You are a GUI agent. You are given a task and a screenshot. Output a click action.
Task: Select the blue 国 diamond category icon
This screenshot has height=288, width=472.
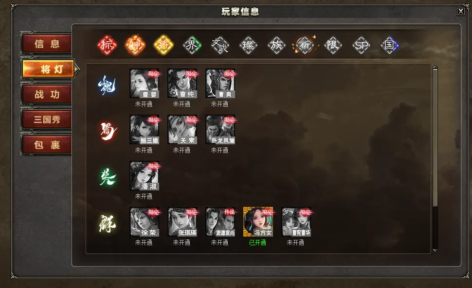point(389,45)
